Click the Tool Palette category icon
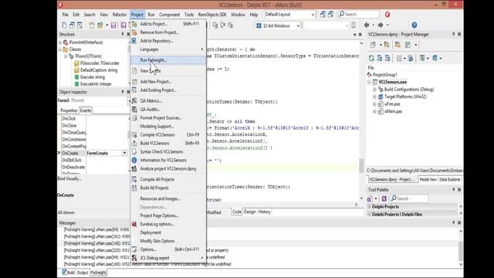The image size is (494, 278). tap(370, 198)
